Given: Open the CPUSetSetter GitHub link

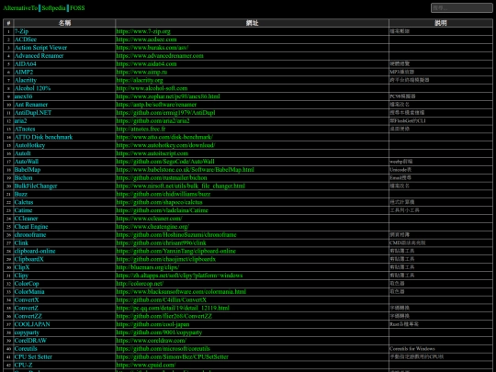Looking at the screenshot, I should coord(172,357).
